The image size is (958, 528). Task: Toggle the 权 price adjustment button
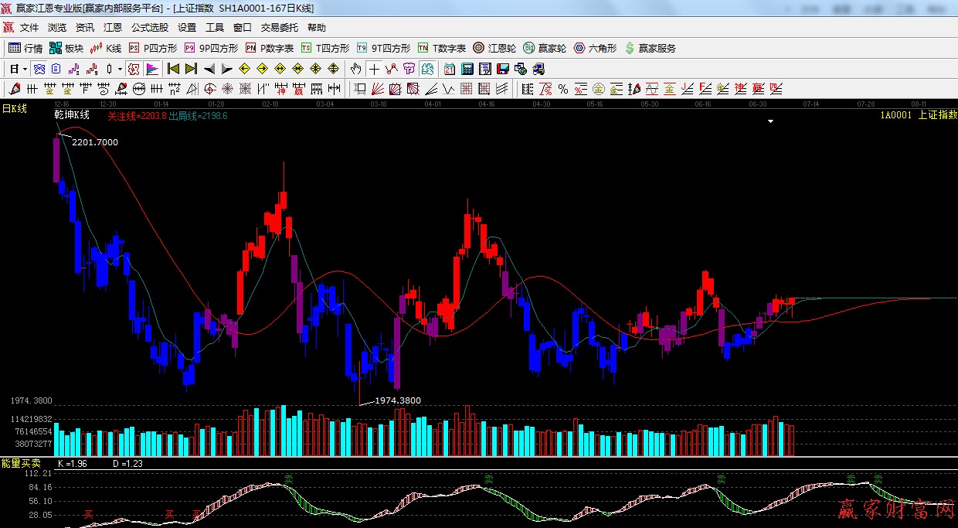[134, 69]
